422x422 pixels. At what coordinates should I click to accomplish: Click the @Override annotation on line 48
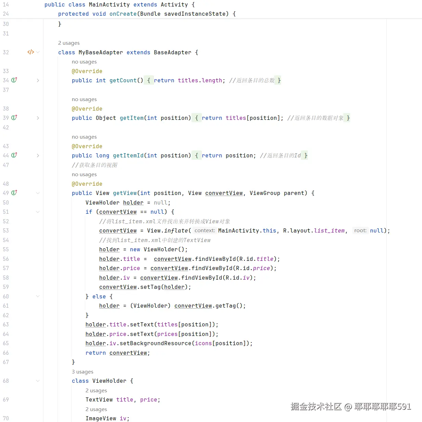pyautogui.click(x=87, y=184)
